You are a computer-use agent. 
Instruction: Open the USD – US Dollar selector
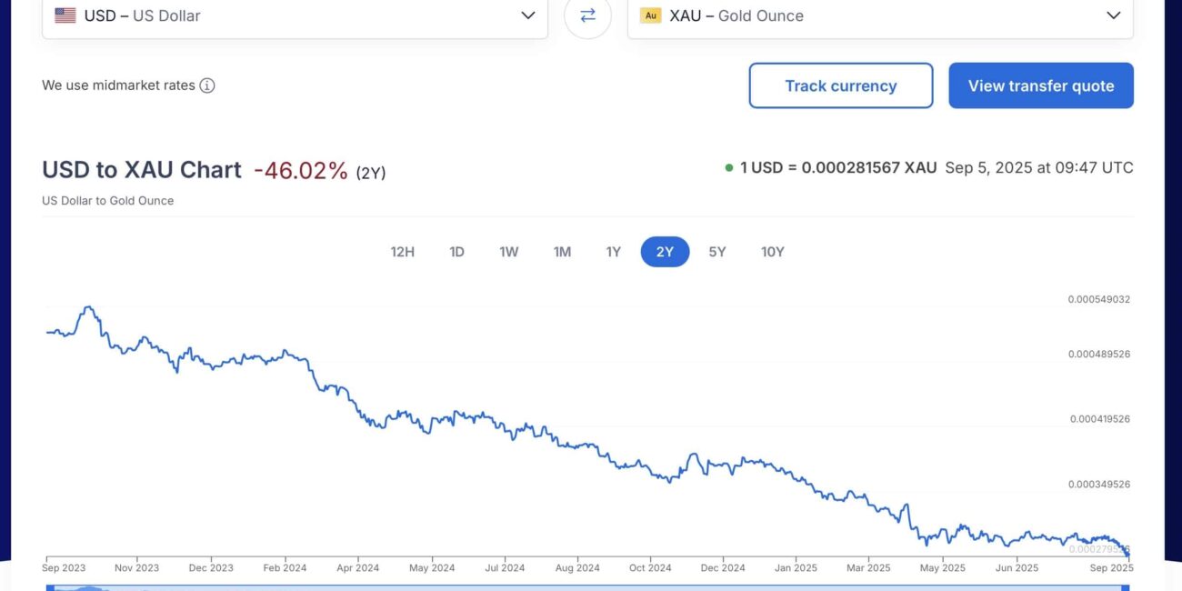click(295, 15)
